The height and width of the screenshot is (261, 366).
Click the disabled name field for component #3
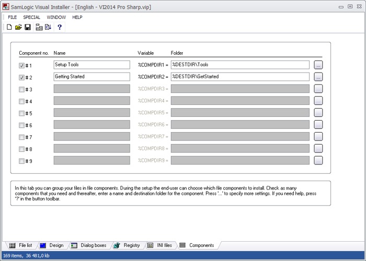click(x=92, y=89)
